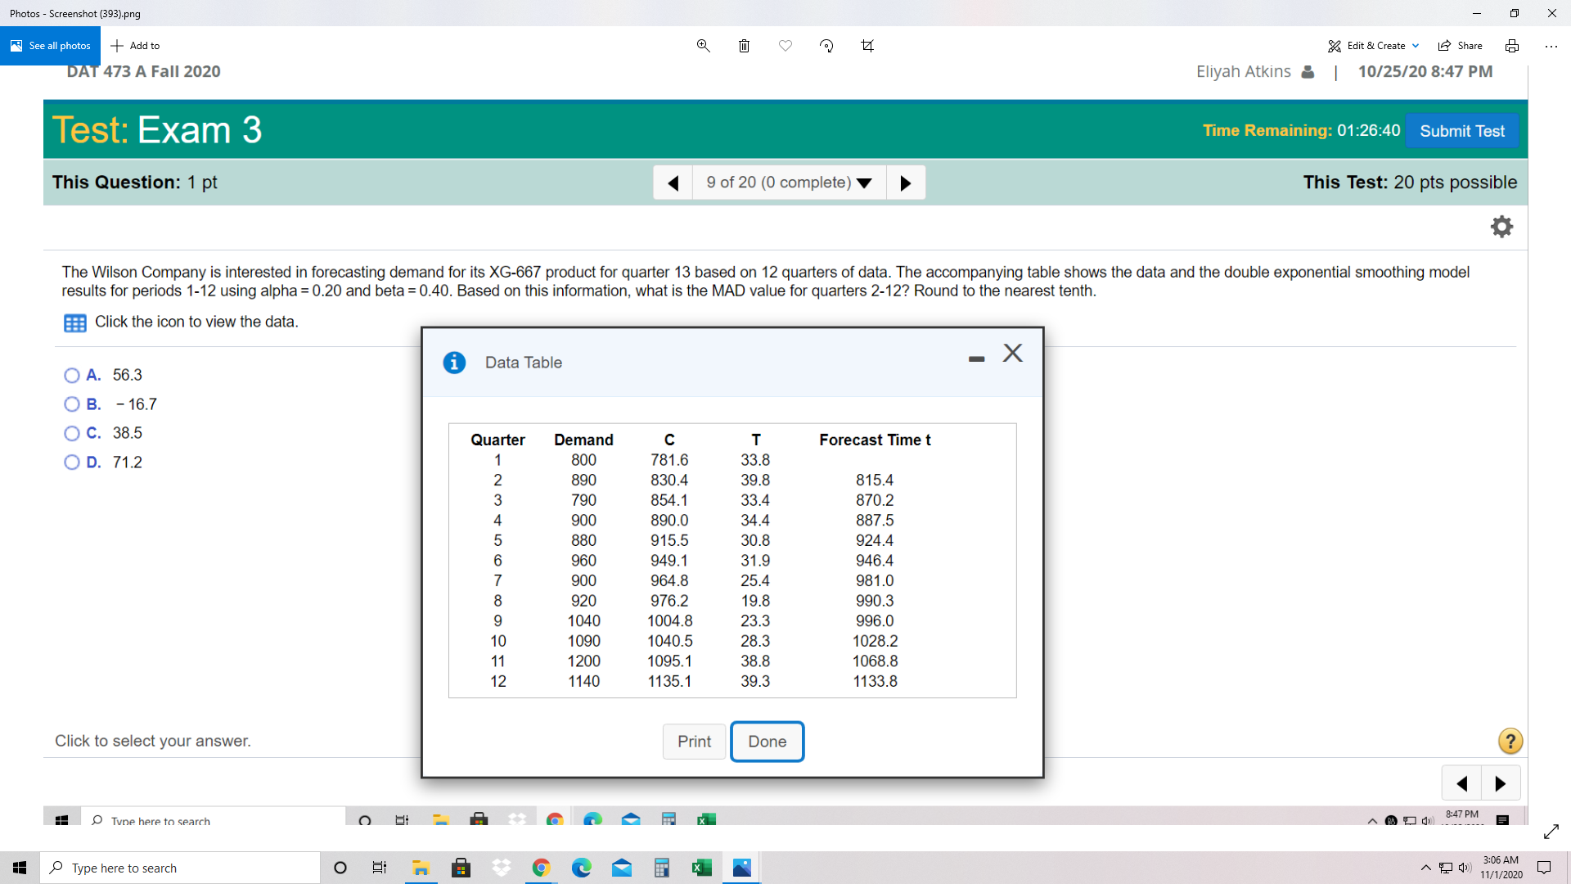
Task: Open the question help icon
Action: 1510,742
